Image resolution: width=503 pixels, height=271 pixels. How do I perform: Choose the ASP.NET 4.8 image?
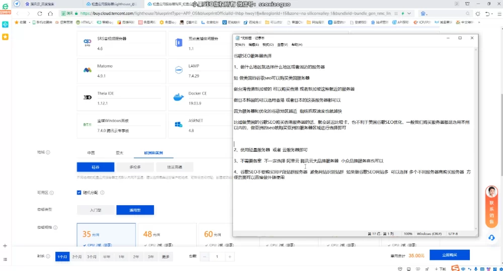click(201, 125)
